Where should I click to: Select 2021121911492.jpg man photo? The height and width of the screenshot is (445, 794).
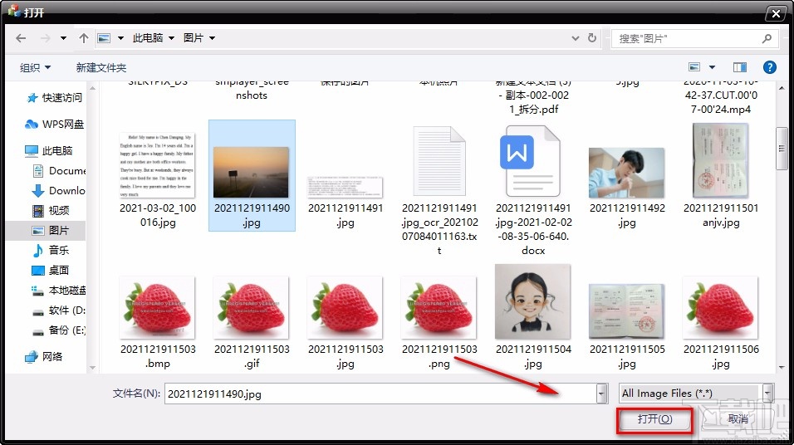pos(626,173)
